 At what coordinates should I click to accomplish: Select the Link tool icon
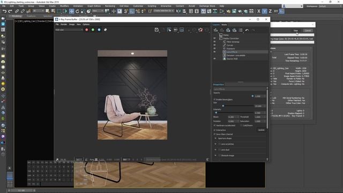pyautogui.click(x=17, y=11)
